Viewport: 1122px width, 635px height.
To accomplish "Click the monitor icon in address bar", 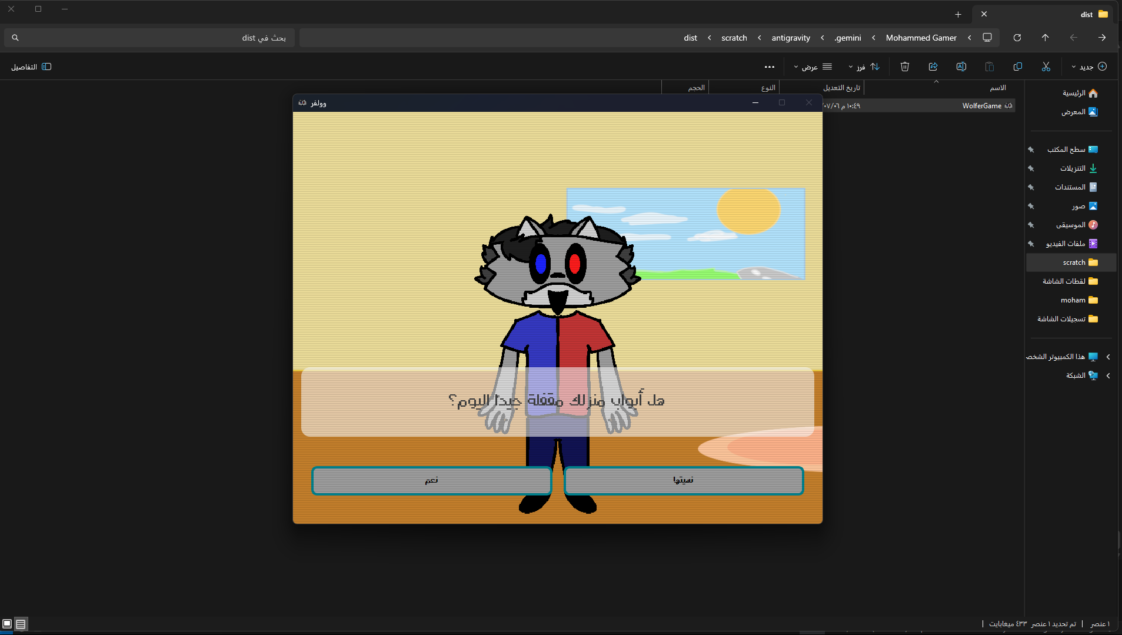I will [987, 38].
